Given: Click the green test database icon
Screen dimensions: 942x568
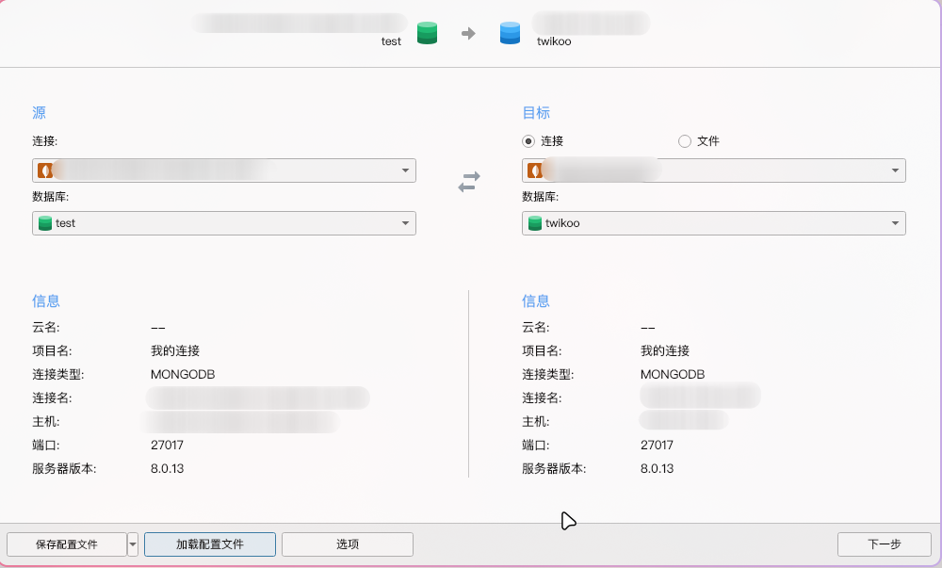Looking at the screenshot, I should [44, 223].
